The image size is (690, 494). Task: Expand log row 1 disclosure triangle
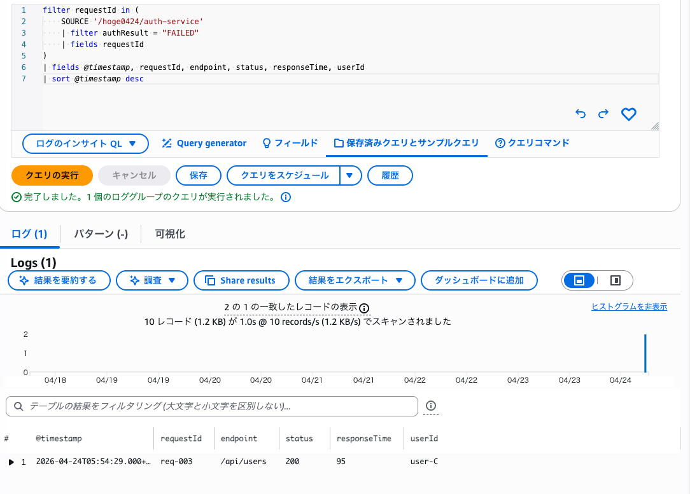(x=11, y=462)
